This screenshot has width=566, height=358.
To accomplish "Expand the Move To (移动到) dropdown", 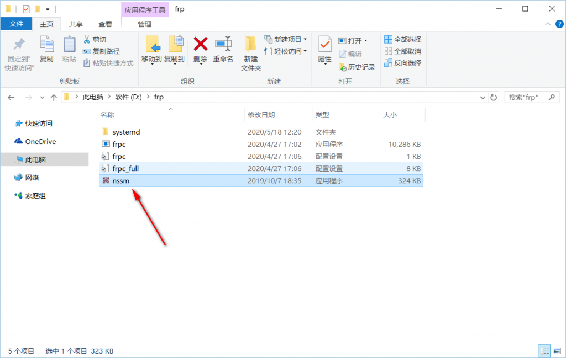I will [151, 63].
